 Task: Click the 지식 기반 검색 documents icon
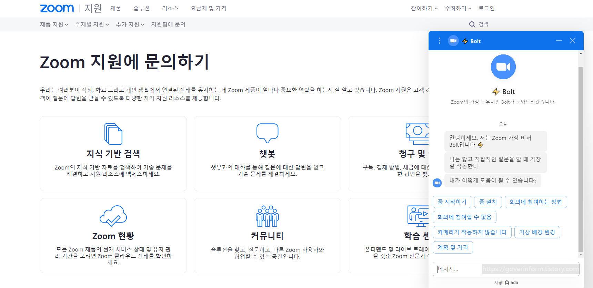tap(113, 134)
